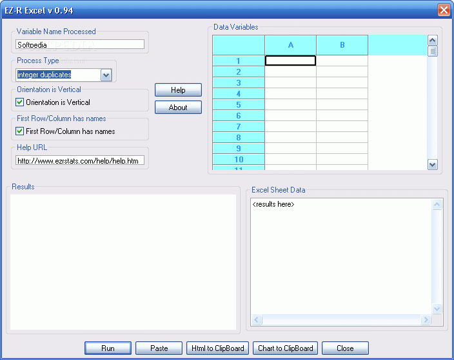454x360 pixels.
Task: Edit the Variable Name Processed field
Action: click(80, 44)
